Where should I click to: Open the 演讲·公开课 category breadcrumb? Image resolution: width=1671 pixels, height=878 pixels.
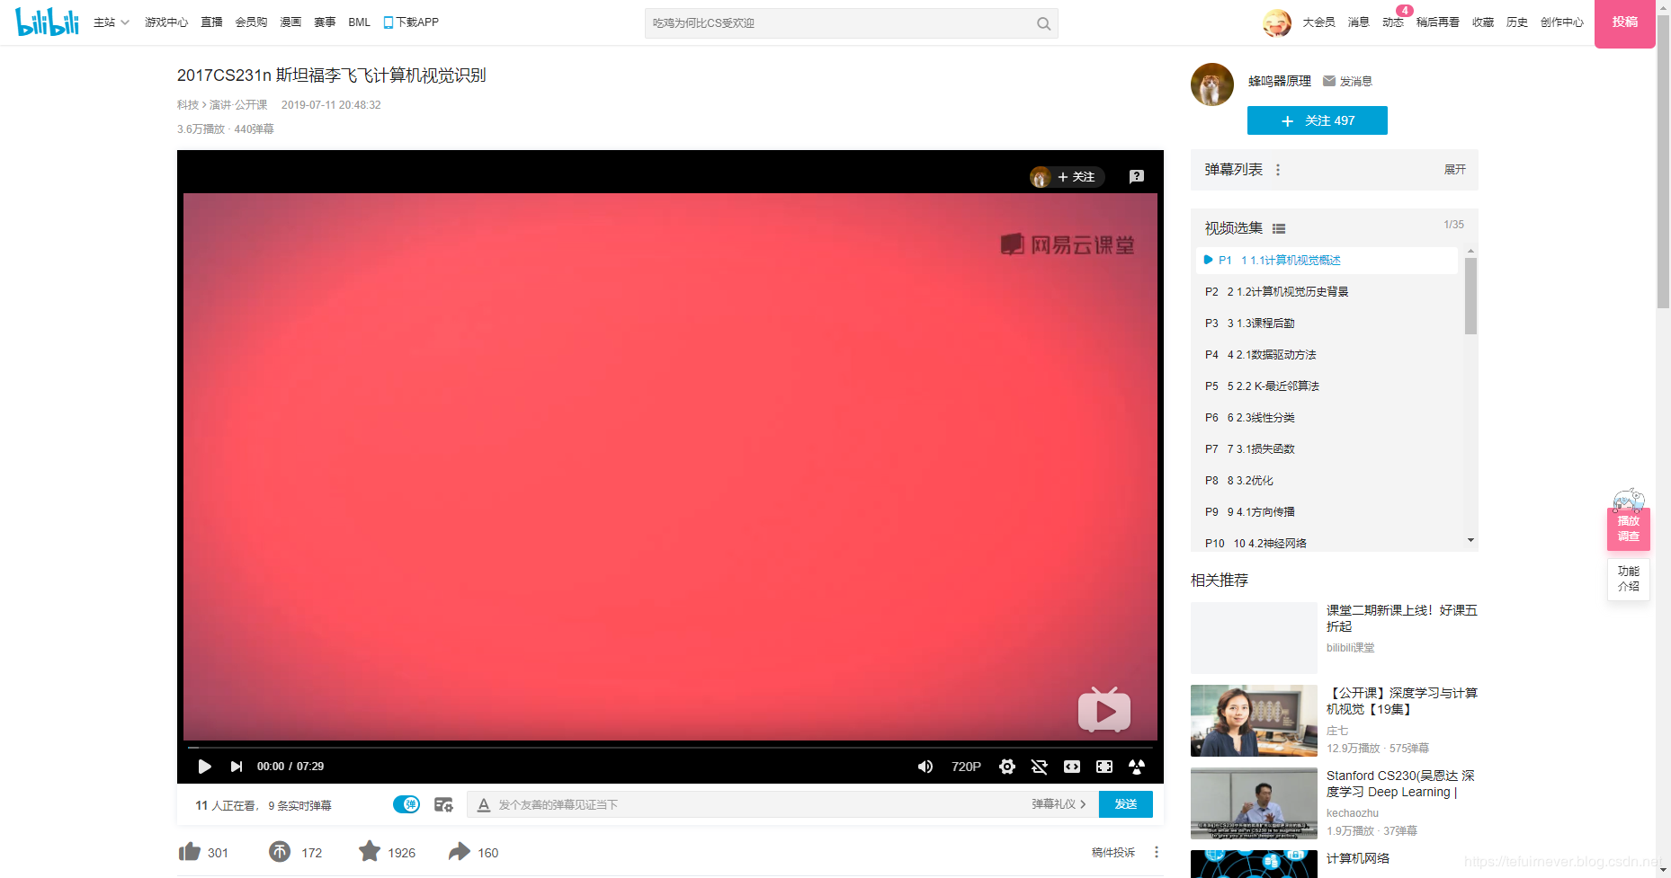[x=238, y=105]
